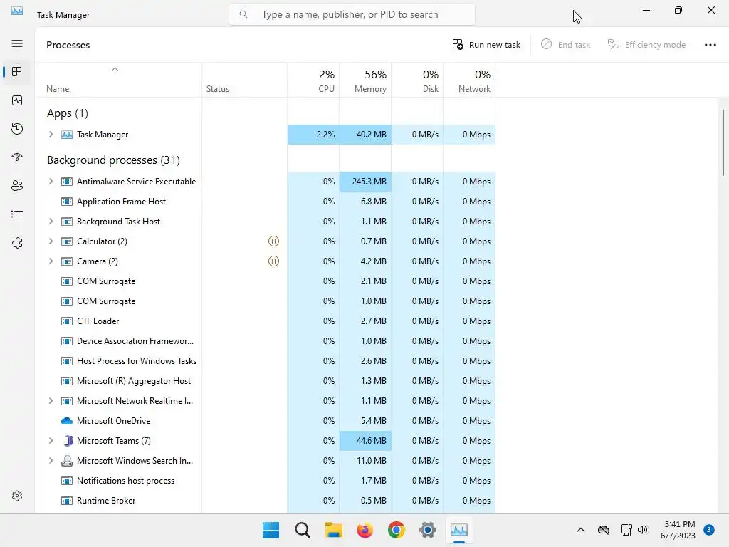This screenshot has height=547, width=729.
Task: Click the vertical scrollbar thumb
Action: pyautogui.click(x=723, y=142)
